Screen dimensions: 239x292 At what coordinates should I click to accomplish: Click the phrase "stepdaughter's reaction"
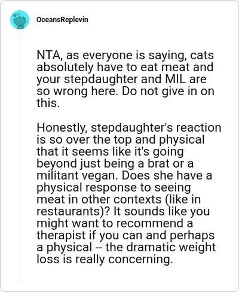pyautogui.click(x=156, y=127)
